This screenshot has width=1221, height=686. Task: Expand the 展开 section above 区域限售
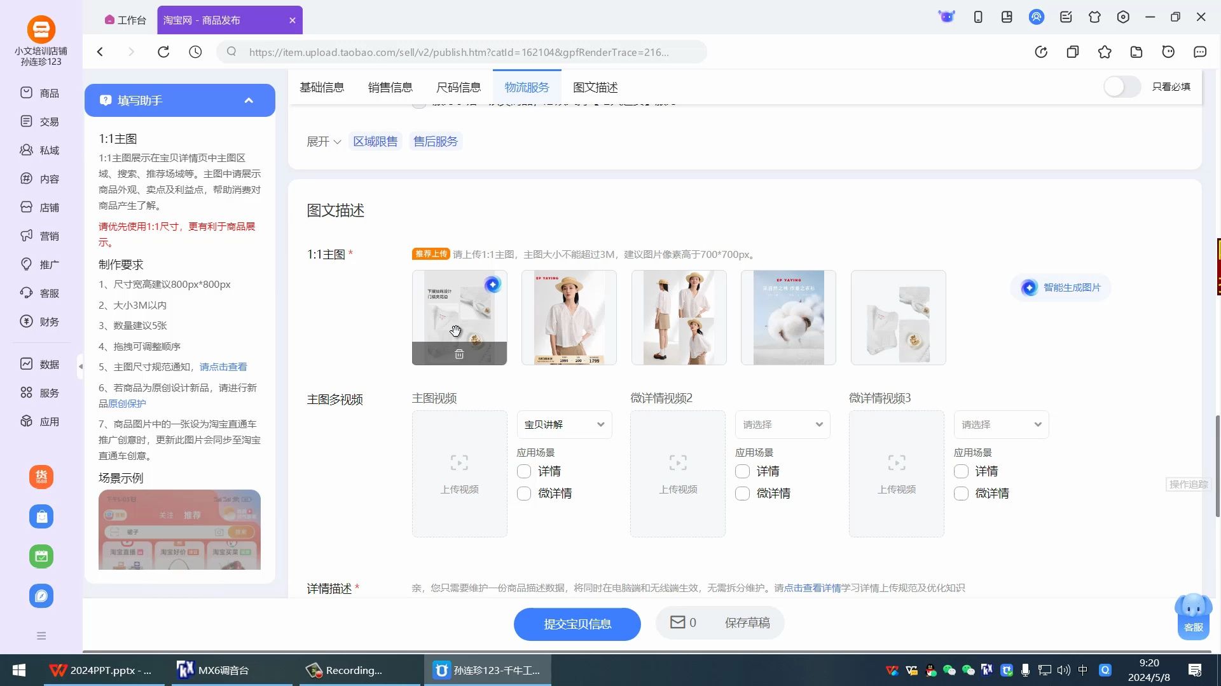point(322,141)
